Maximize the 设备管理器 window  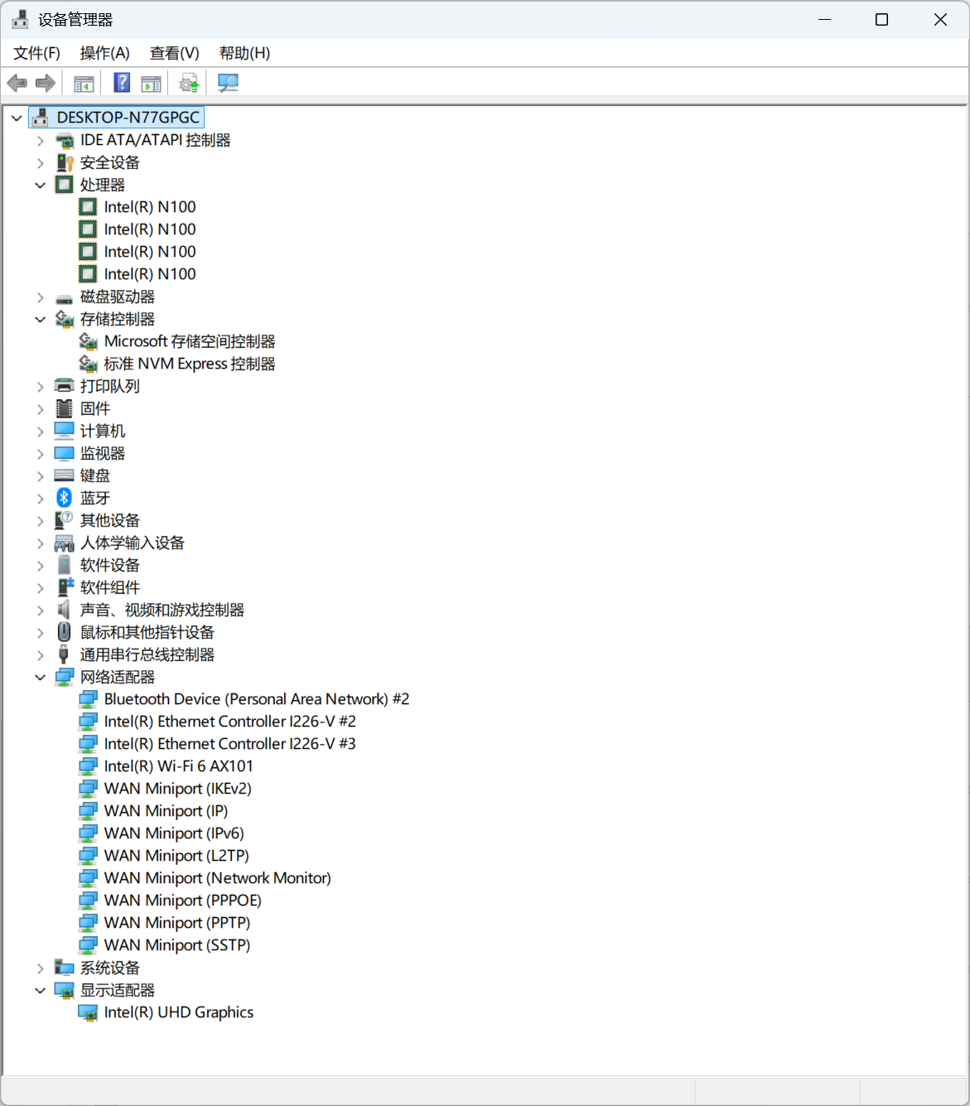click(x=882, y=19)
